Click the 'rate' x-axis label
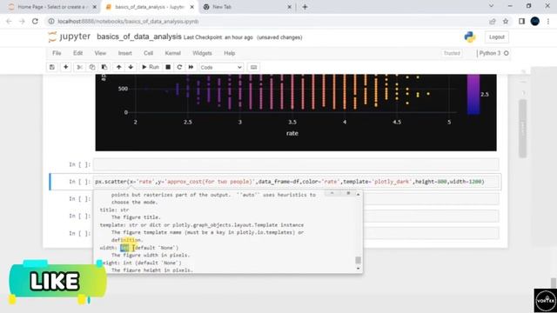Screen dimensions: 557x313 coord(292,133)
